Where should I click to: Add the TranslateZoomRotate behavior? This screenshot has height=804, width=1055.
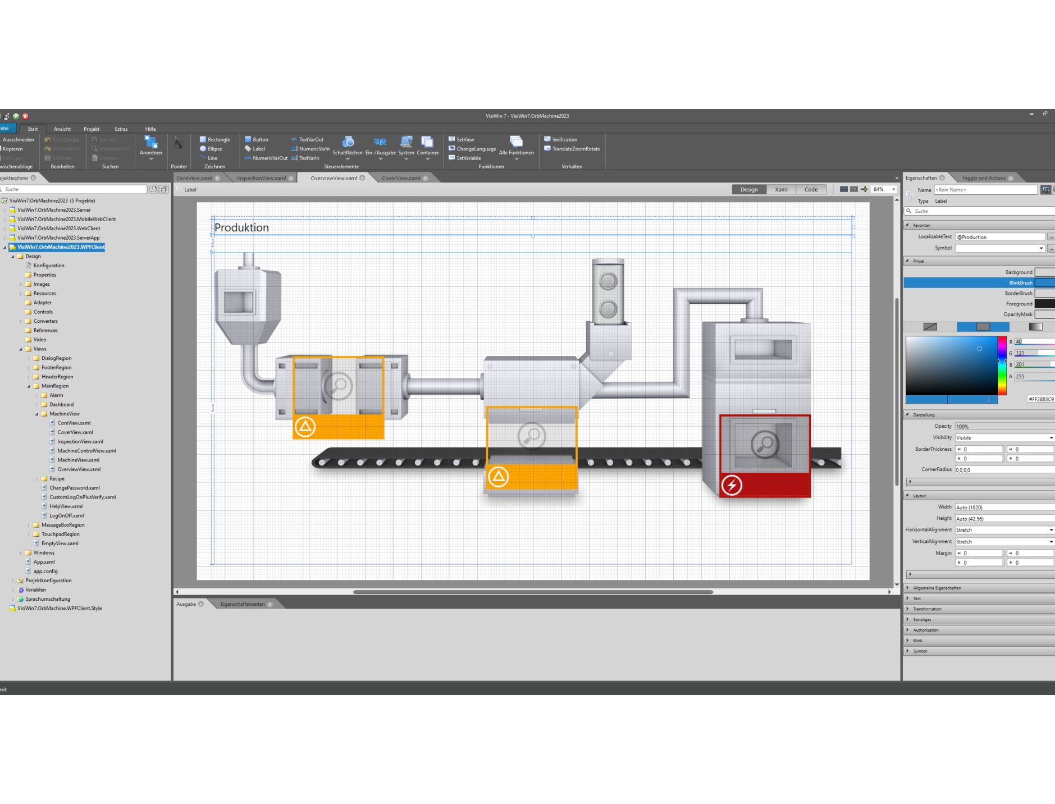[572, 149]
